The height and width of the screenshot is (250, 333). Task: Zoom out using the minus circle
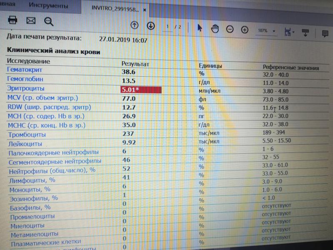(x=230, y=30)
